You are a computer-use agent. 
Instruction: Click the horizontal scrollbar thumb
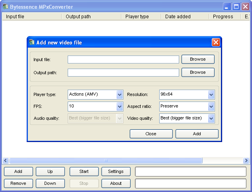click(x=106, y=160)
